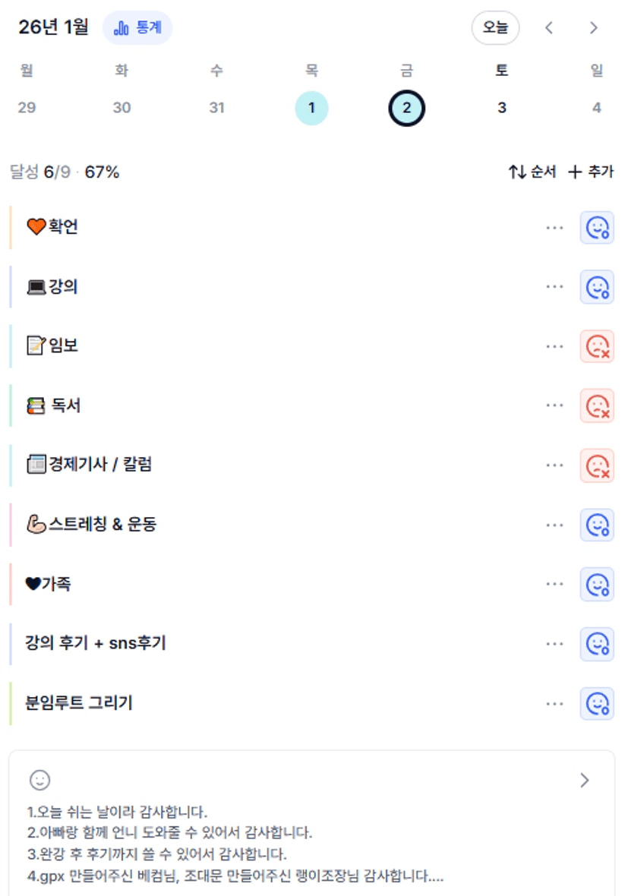Go to the previous week arrow
Viewport: 628px width, 896px height.
pyautogui.click(x=549, y=28)
